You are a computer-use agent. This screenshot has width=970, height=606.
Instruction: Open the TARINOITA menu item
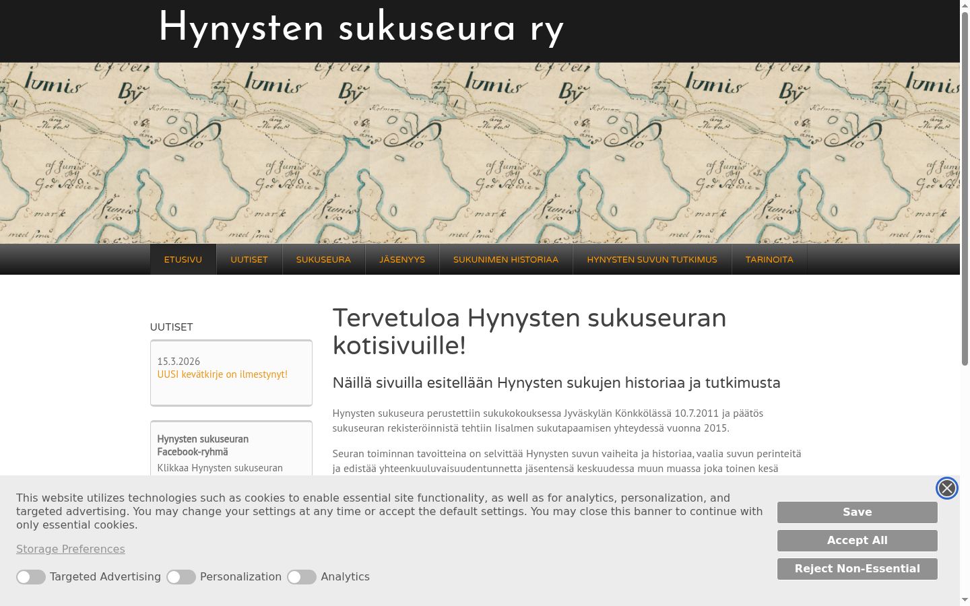769,259
